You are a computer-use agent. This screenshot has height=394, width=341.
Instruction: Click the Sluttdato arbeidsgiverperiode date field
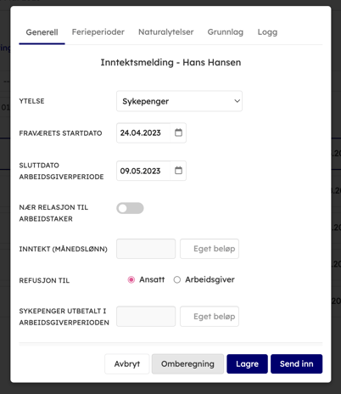[143, 171]
